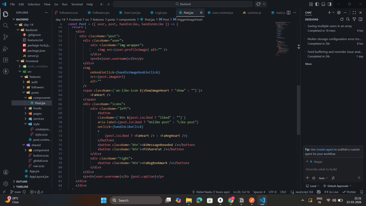Image resolution: width=366 pixels, height=206 pixels.
Task: Click the Explorer panel ellipsis menu
Action: (x=46, y=13)
